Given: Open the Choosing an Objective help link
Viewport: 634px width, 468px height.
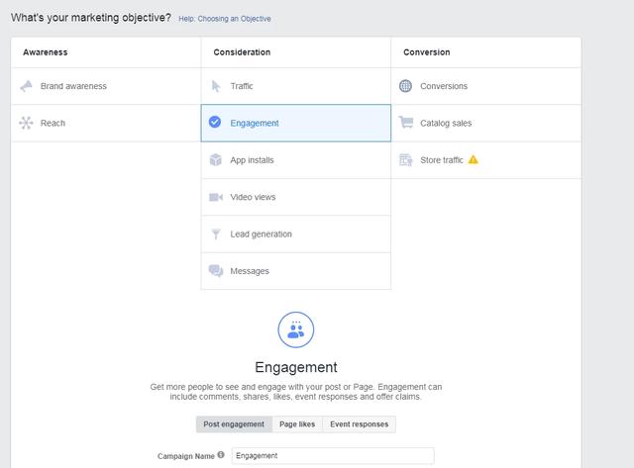Looking at the screenshot, I should [224, 19].
